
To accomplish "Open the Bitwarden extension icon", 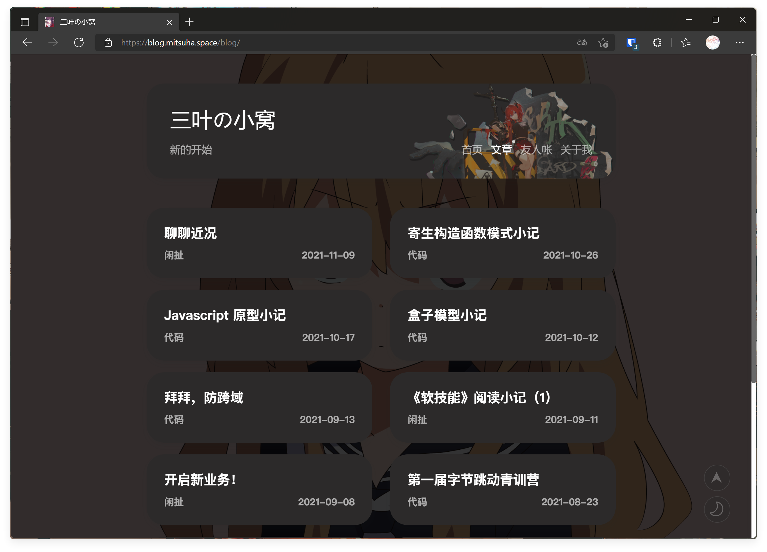I will (631, 43).
